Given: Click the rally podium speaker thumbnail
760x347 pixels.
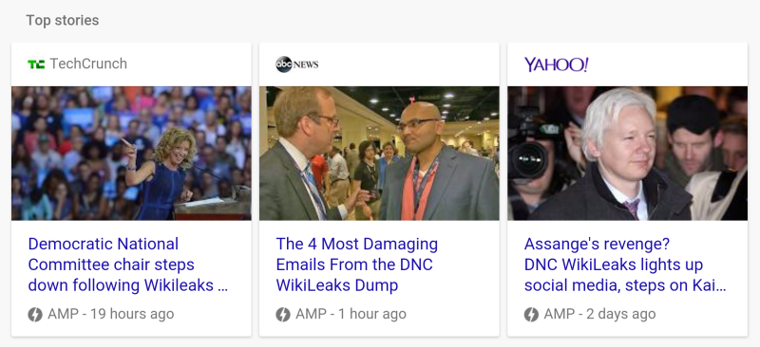Looking at the screenshot, I should click(x=131, y=154).
